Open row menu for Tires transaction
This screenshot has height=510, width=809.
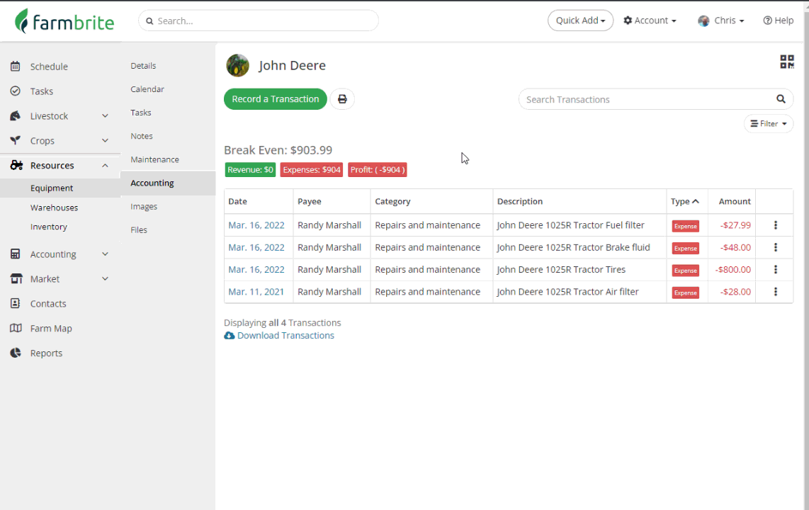point(776,269)
